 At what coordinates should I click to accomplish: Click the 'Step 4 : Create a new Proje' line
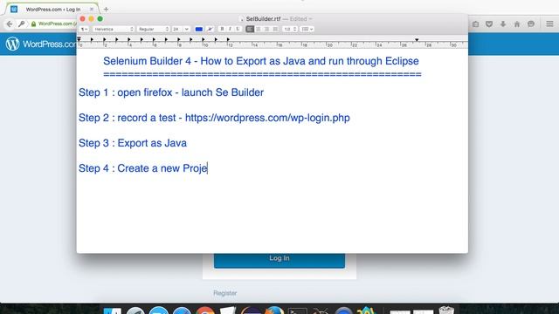tap(143, 168)
